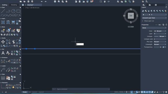Screen dimensions: 168x94
Task: Switch to the Drafting tab
Action: coord(5,5)
